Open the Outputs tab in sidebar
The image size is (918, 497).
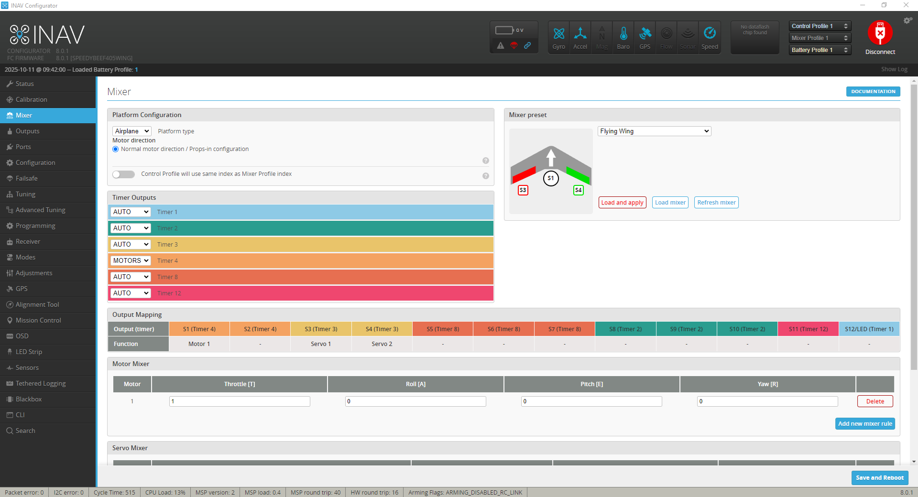coord(28,131)
